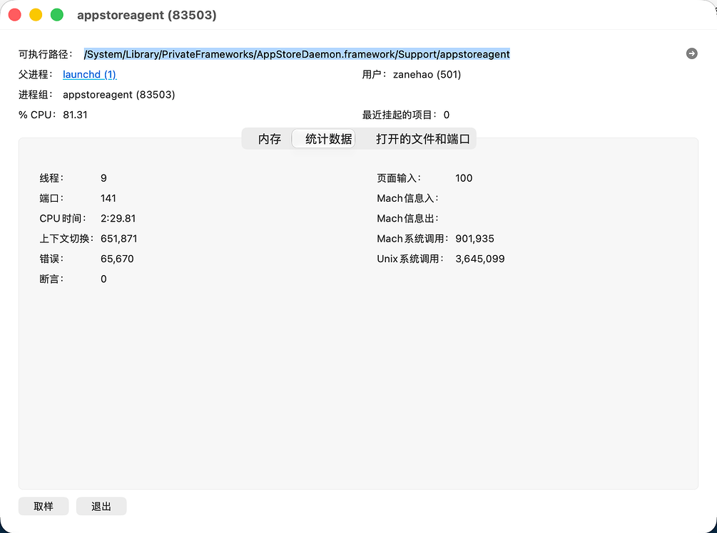717x533 pixels.
Task: Click the 退出 button
Action: coord(101,506)
